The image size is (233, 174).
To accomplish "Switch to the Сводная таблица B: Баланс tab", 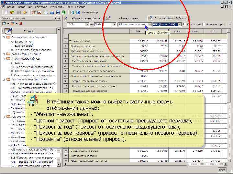I will (169, 18).
